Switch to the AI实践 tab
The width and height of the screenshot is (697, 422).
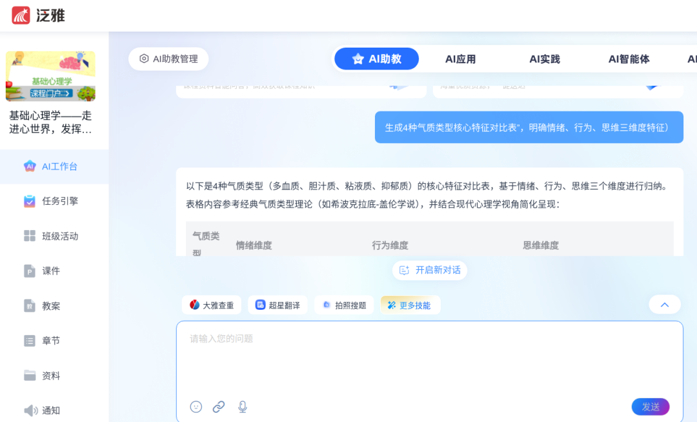545,59
